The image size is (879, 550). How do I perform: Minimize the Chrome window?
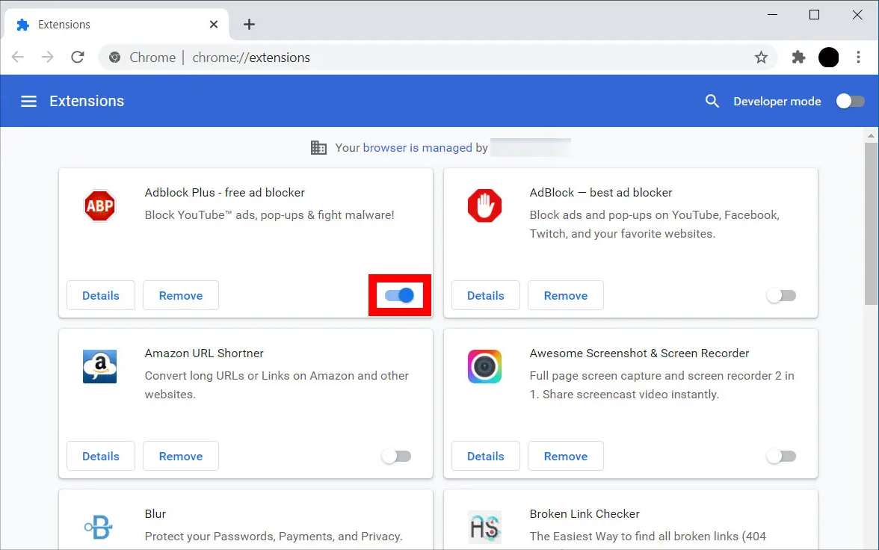pyautogui.click(x=773, y=15)
